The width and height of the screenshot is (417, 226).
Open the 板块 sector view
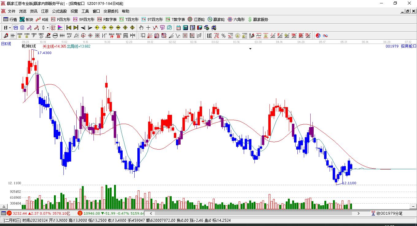coord(26,19)
